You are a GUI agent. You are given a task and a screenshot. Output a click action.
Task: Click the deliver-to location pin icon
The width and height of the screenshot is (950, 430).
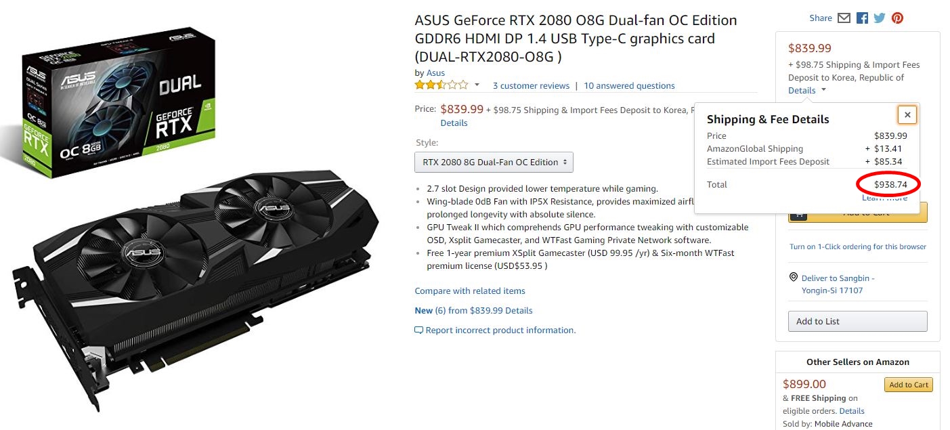point(794,278)
